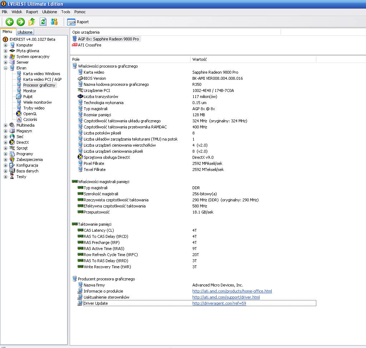Select the ATI CrossFire device entry
366x348 pixels.
pos(90,45)
